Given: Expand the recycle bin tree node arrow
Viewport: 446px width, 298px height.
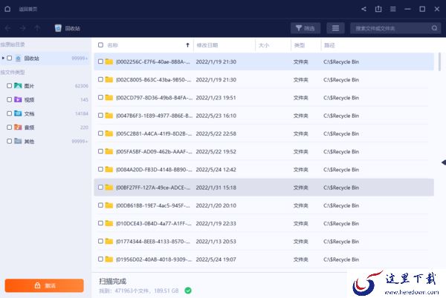Looking at the screenshot, I should pyautogui.click(x=3, y=58).
